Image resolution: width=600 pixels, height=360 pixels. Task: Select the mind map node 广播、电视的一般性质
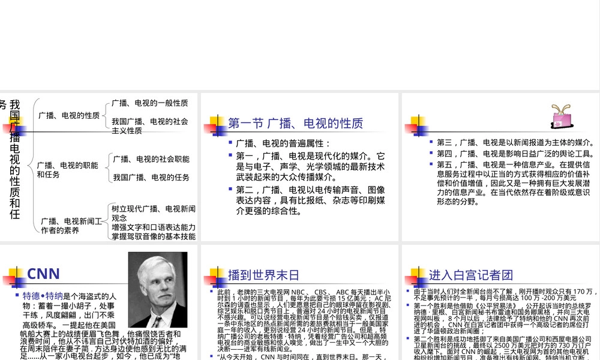[x=149, y=103]
